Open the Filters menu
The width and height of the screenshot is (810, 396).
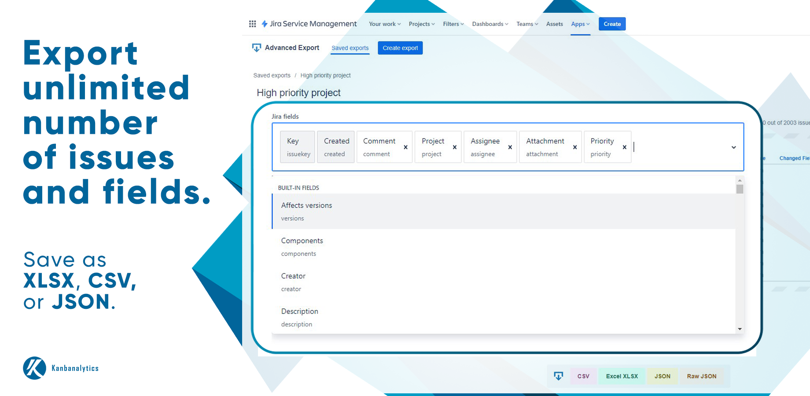[x=453, y=24]
